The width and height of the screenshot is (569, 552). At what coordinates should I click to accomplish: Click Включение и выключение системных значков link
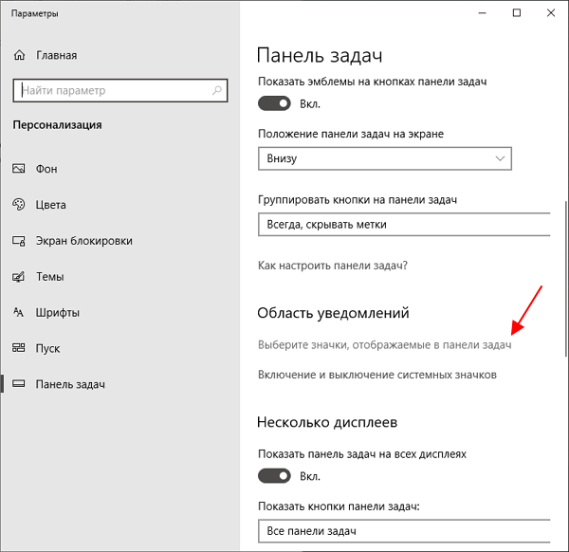(377, 375)
